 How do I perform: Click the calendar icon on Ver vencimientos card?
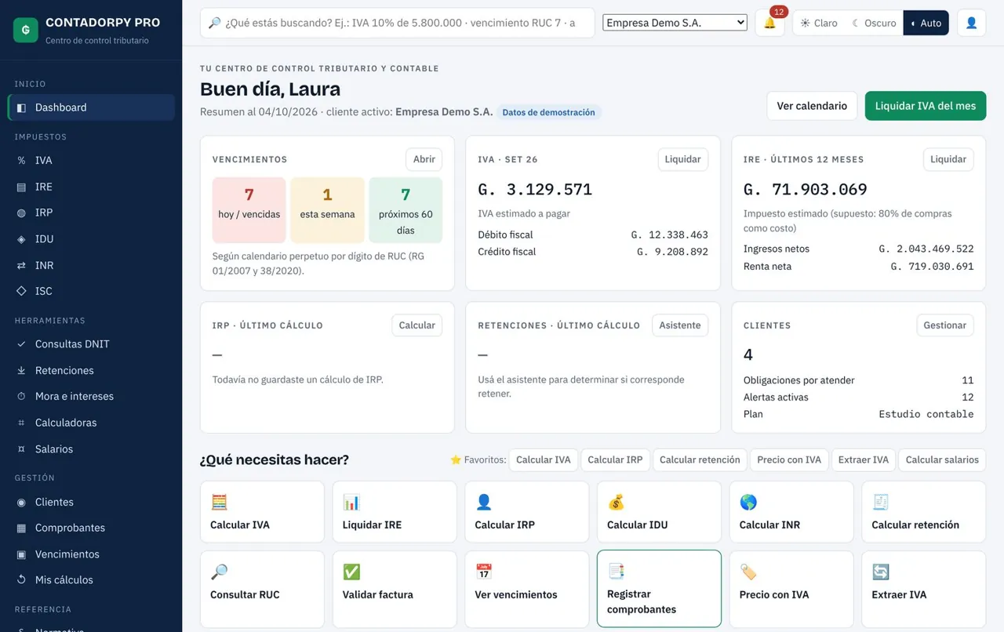[x=484, y=572]
